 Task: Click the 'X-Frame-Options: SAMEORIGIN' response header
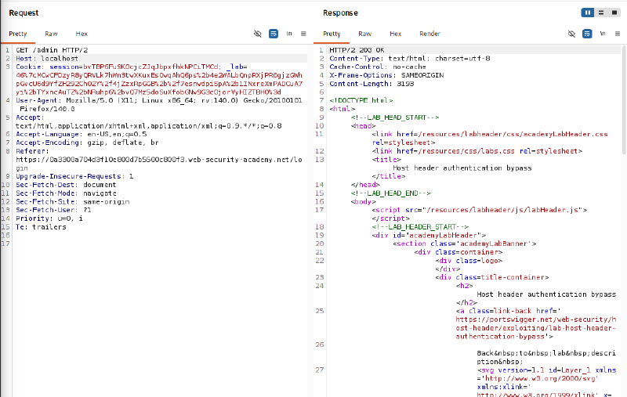(386, 75)
